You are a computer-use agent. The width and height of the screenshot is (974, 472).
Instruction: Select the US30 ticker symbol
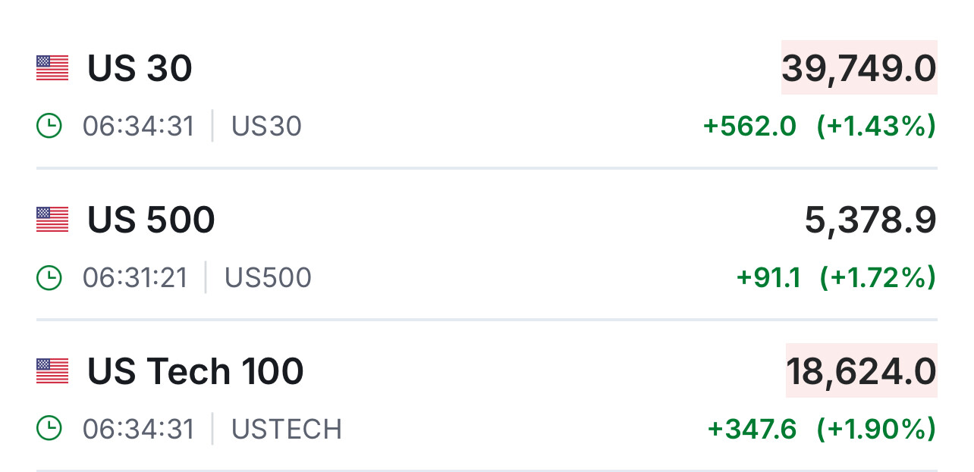pos(266,127)
